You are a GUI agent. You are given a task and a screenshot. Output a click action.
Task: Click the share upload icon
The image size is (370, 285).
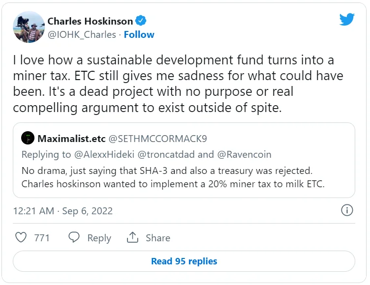click(132, 238)
